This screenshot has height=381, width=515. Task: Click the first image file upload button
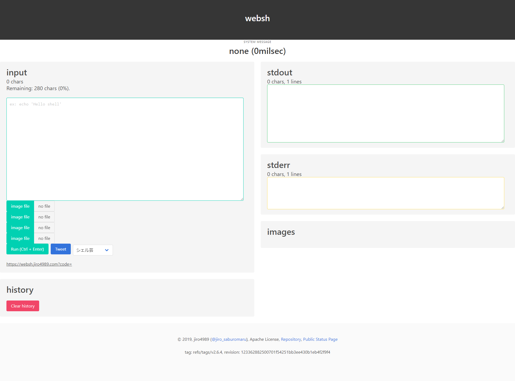coord(20,206)
